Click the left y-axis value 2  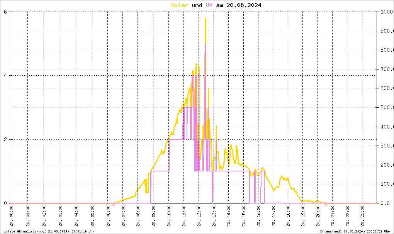[5, 139]
